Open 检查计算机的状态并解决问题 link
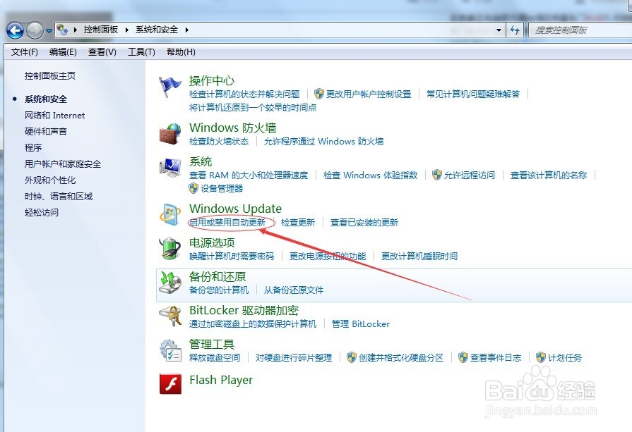The height and width of the screenshot is (432, 632). point(244,94)
